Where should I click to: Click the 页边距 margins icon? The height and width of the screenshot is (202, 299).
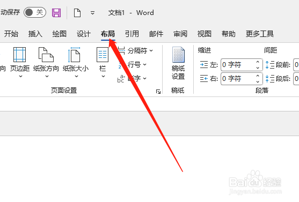coord(20,55)
